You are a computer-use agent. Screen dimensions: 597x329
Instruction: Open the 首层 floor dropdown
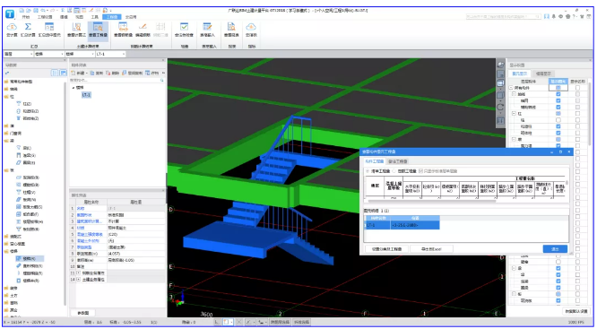[x=18, y=54]
